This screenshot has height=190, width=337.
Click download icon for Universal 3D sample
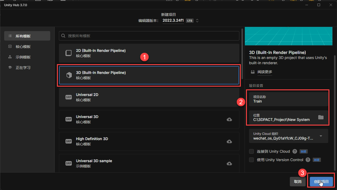coord(229,164)
